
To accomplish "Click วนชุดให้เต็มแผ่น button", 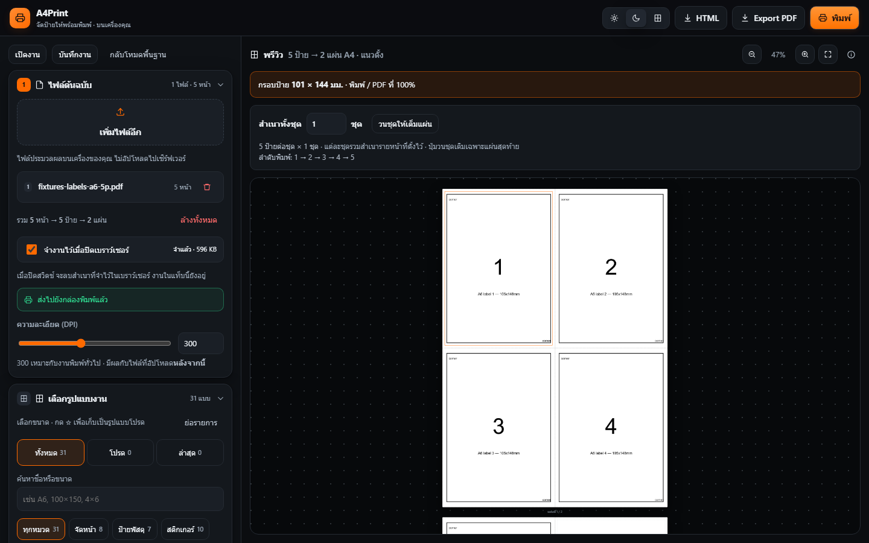I will point(405,124).
